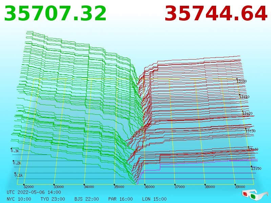271x203 pixels.
Task: Click the 13:20 time axis marker
Action: [x=247, y=113]
